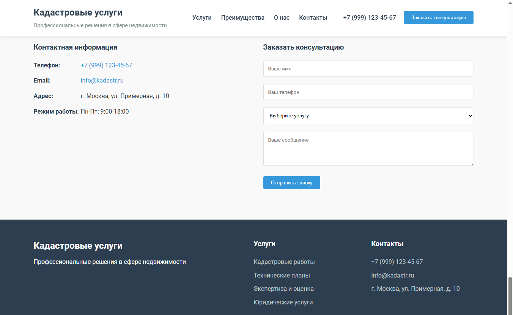
Task: Open the Услуги menu item
Action: point(202,17)
